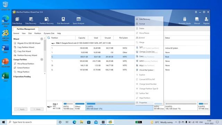Image resolution: width=222 pixels, height=125 pixels.
Task: Start Copy Disk Wizard
Action: 22,51
